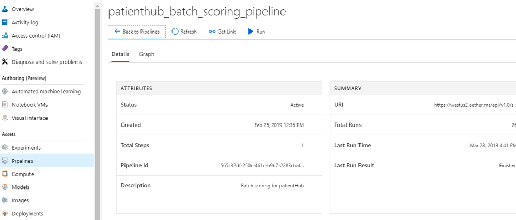The height and width of the screenshot is (220, 516).
Task: Click the Diagnose and solve problems icon
Action: tap(5, 62)
